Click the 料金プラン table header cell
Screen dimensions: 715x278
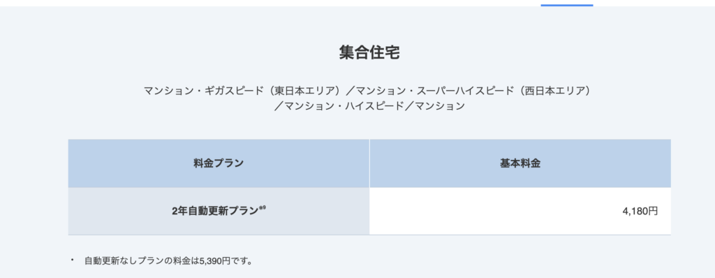click(x=219, y=163)
